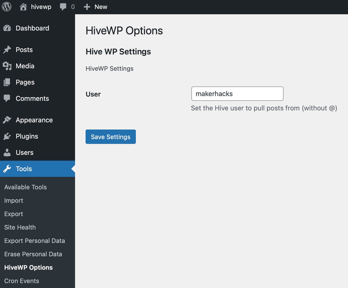Open Available Tools submenu link
The height and width of the screenshot is (288, 348).
26,187
